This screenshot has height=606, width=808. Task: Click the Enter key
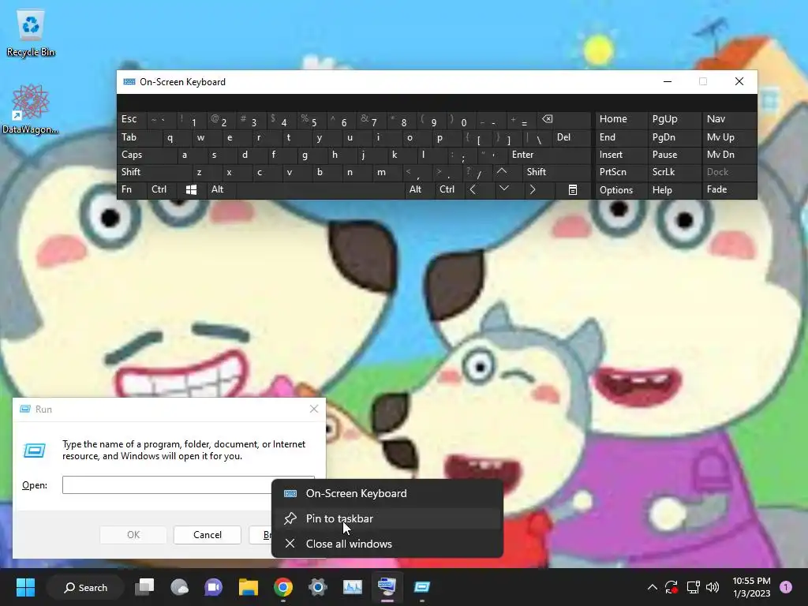point(548,155)
